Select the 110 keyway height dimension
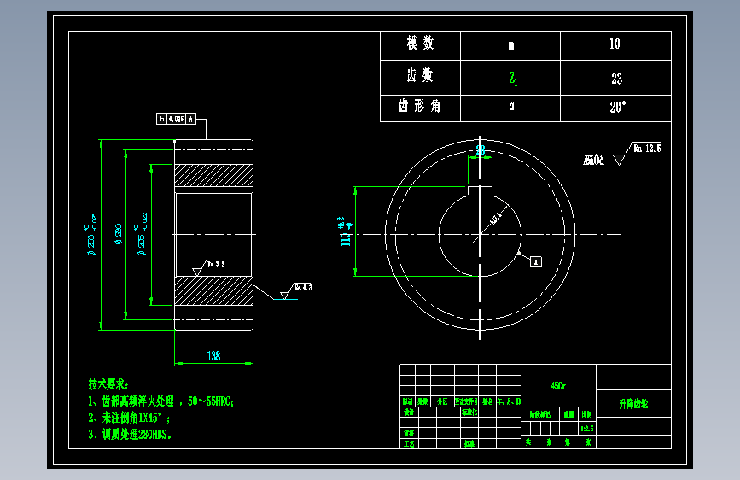The width and height of the screenshot is (740, 480). click(346, 231)
